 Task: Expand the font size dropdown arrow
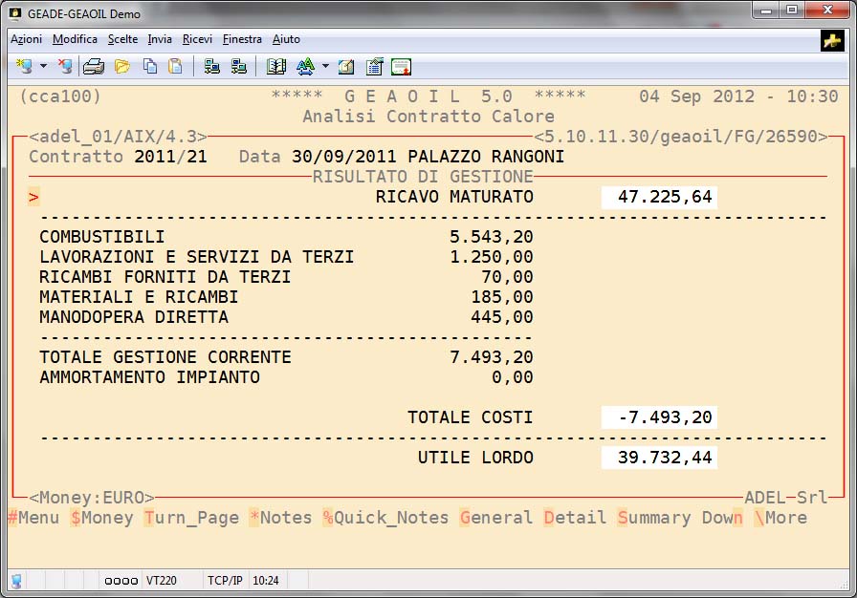[325, 67]
